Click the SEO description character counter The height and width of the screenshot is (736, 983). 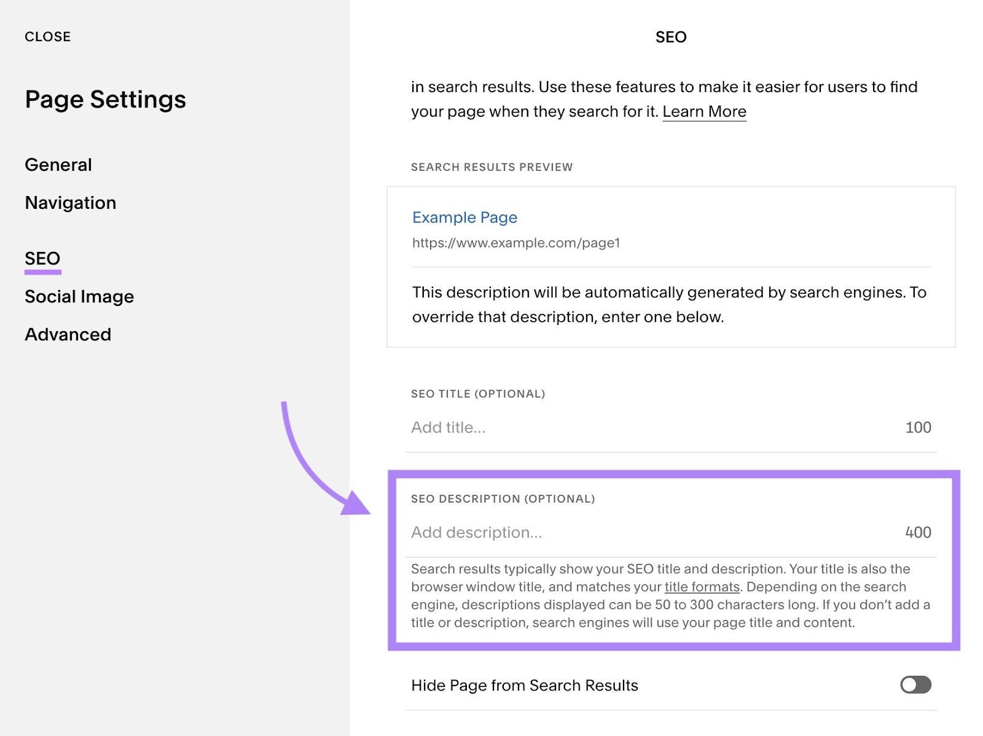920,532
